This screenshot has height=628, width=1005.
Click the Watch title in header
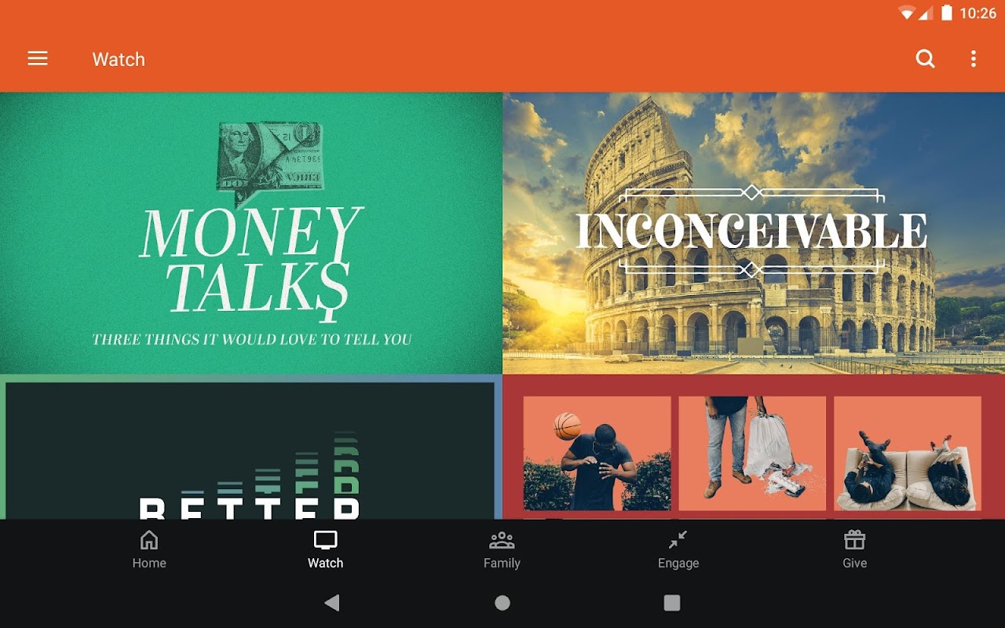[x=119, y=60]
